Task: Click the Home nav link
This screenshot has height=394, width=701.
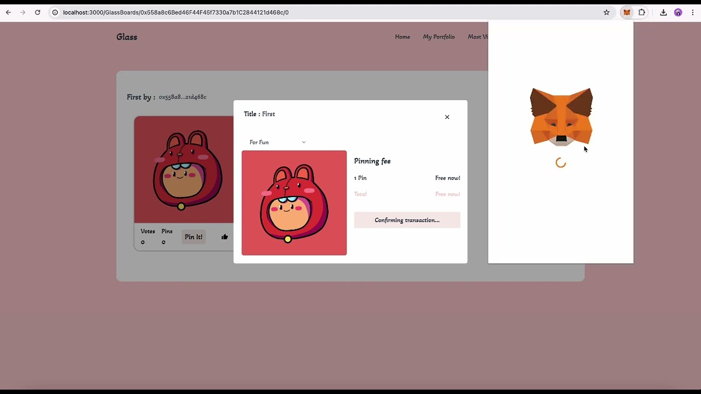Action: [x=403, y=37]
